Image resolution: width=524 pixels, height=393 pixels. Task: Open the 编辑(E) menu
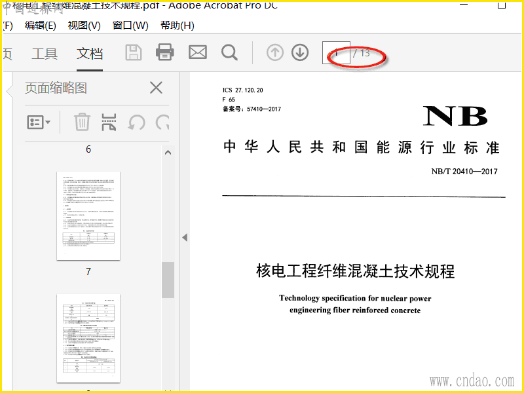click(x=41, y=26)
